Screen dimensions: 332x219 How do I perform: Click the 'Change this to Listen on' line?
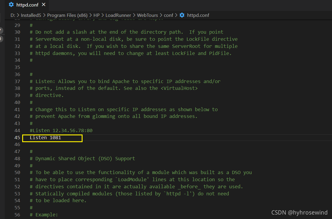click(x=124, y=109)
